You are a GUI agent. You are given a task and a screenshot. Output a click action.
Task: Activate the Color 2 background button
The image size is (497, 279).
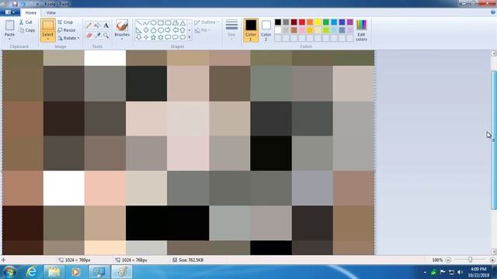[266, 30]
